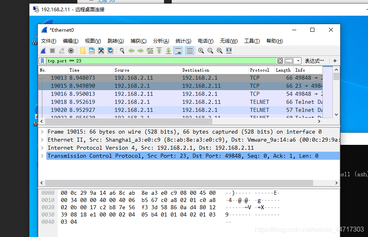Open capture options
Viewport: 368px width, 237px height.
[x=71, y=51]
